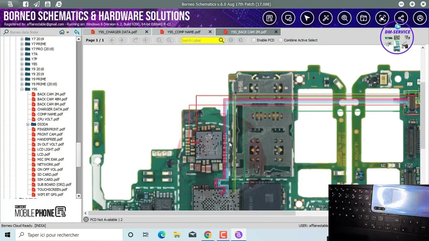Select the cursor pointer tool icon
Image resolution: width=429 pixels, height=241 pixels.
pyautogui.click(x=307, y=18)
